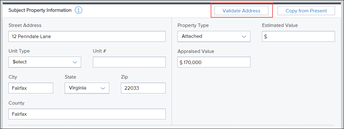
Task: Click the Unit Type label text
Action: [19, 51]
